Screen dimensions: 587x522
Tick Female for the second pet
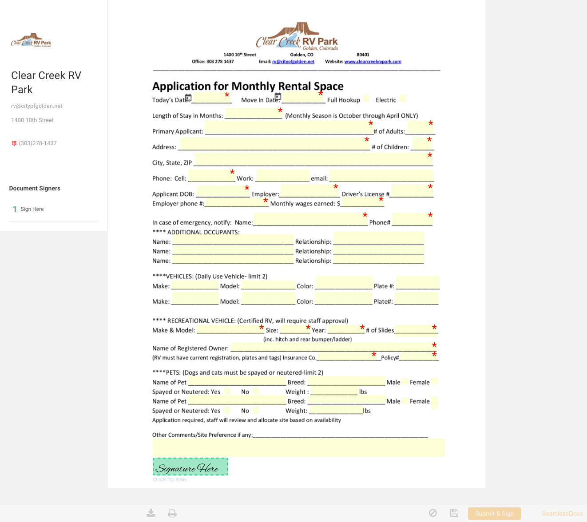[434, 402]
